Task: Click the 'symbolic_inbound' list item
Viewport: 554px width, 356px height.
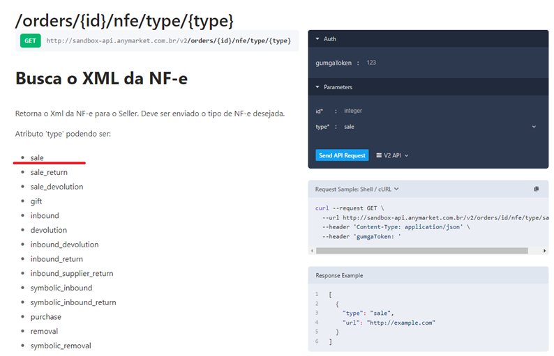Action: click(61, 288)
